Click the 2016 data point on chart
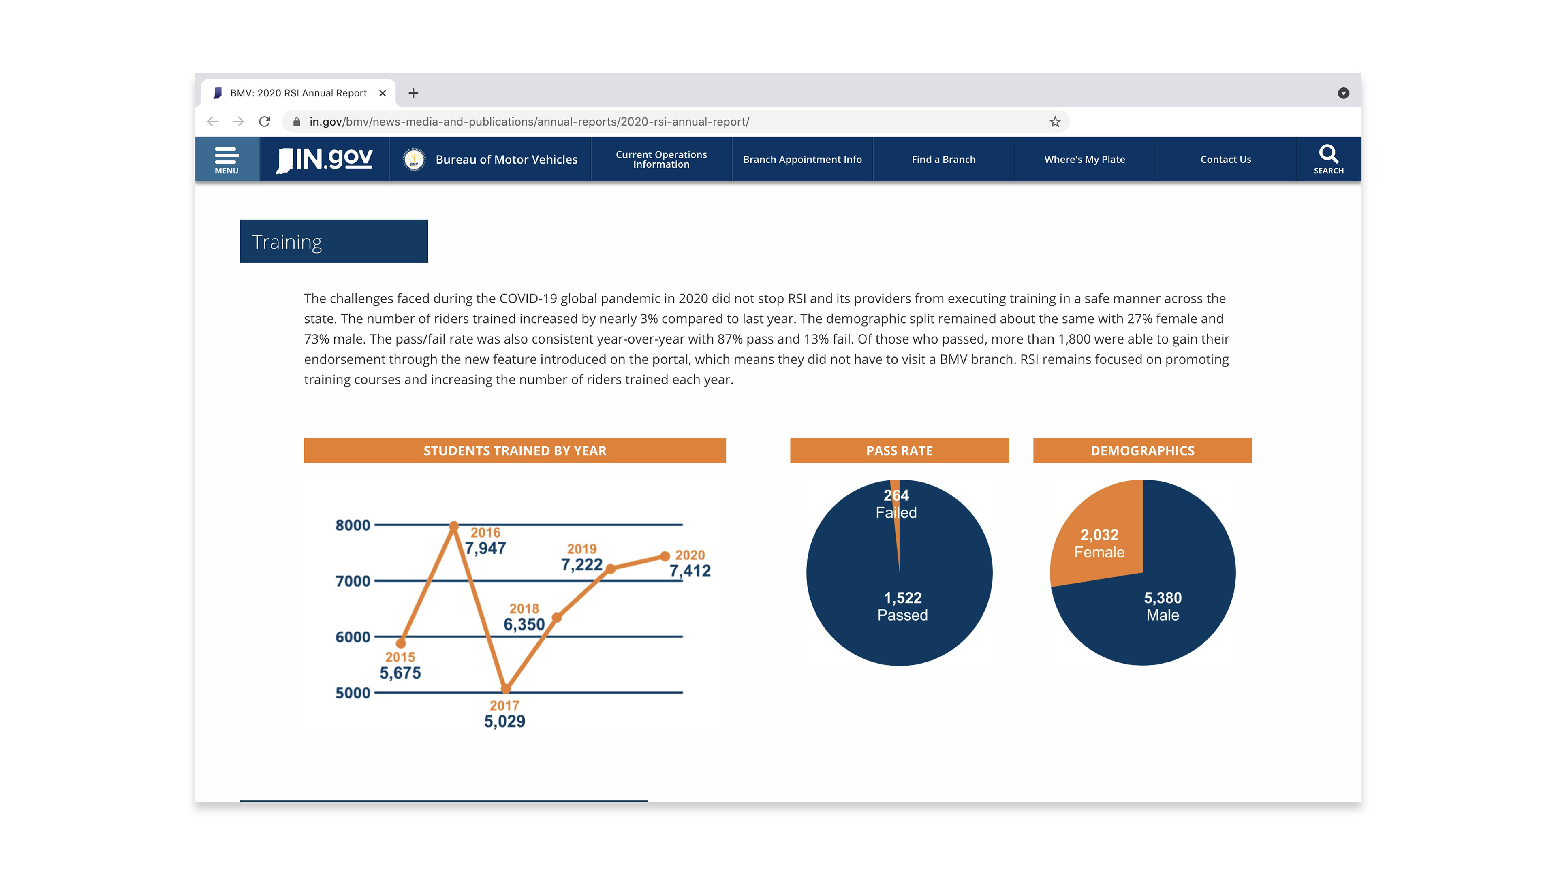The width and height of the screenshot is (1556, 875). pos(454,526)
